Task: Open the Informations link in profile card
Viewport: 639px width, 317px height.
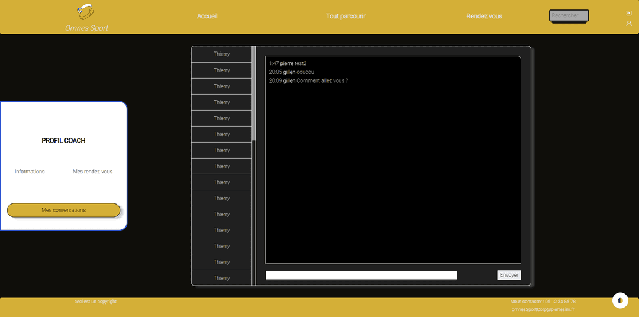Action: [30, 172]
